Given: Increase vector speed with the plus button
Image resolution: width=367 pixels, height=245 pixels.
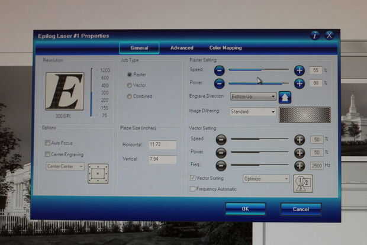Looking at the screenshot, I should tap(300, 140).
